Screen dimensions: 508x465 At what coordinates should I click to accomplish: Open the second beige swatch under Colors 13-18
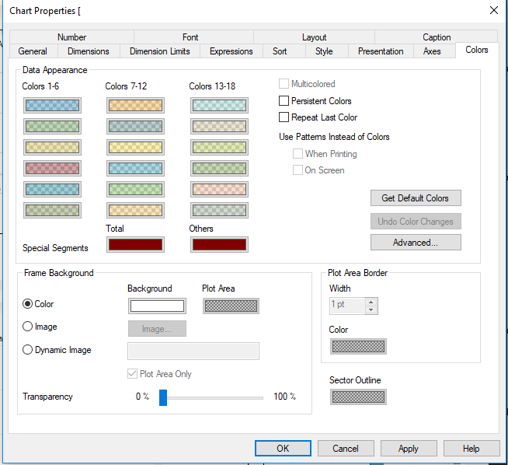click(x=219, y=127)
